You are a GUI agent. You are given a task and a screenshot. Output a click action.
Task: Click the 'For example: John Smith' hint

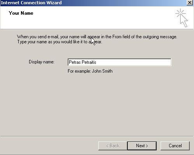pos(90,71)
